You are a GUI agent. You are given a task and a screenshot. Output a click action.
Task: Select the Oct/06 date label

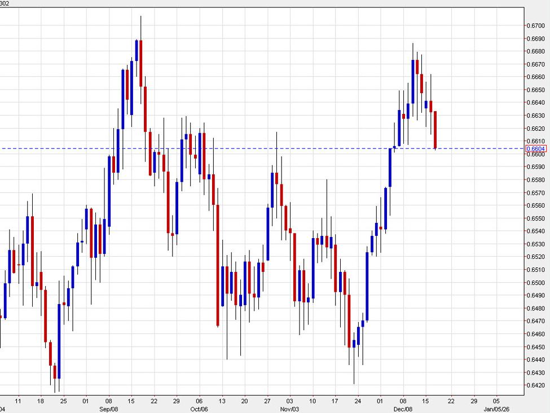(x=198, y=408)
